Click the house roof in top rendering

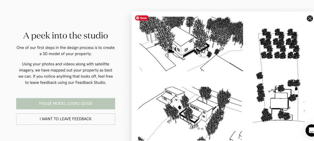[x=182, y=34]
